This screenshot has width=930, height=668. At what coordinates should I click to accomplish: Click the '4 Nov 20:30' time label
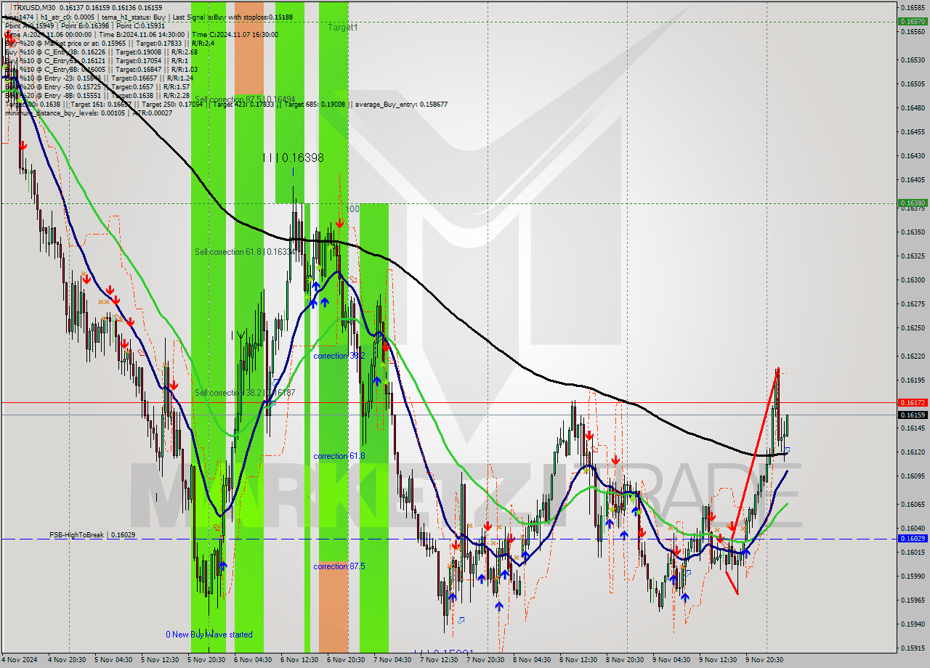68,660
